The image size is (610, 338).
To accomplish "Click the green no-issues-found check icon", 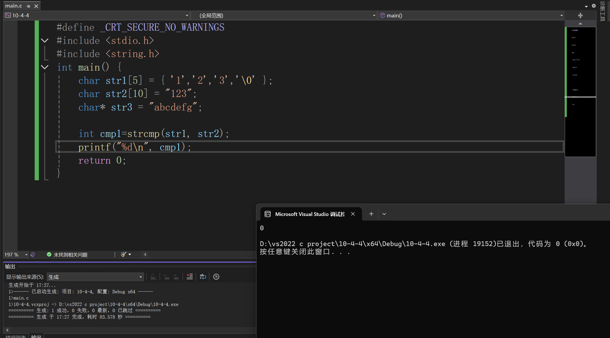I will tap(49, 254).
